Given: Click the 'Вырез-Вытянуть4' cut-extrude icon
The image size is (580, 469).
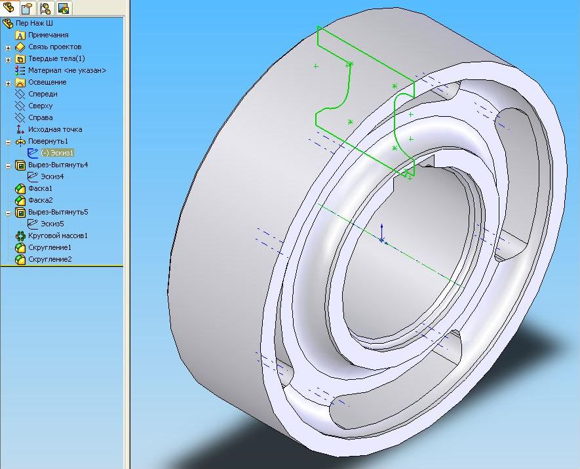Looking at the screenshot, I should coord(20,165).
